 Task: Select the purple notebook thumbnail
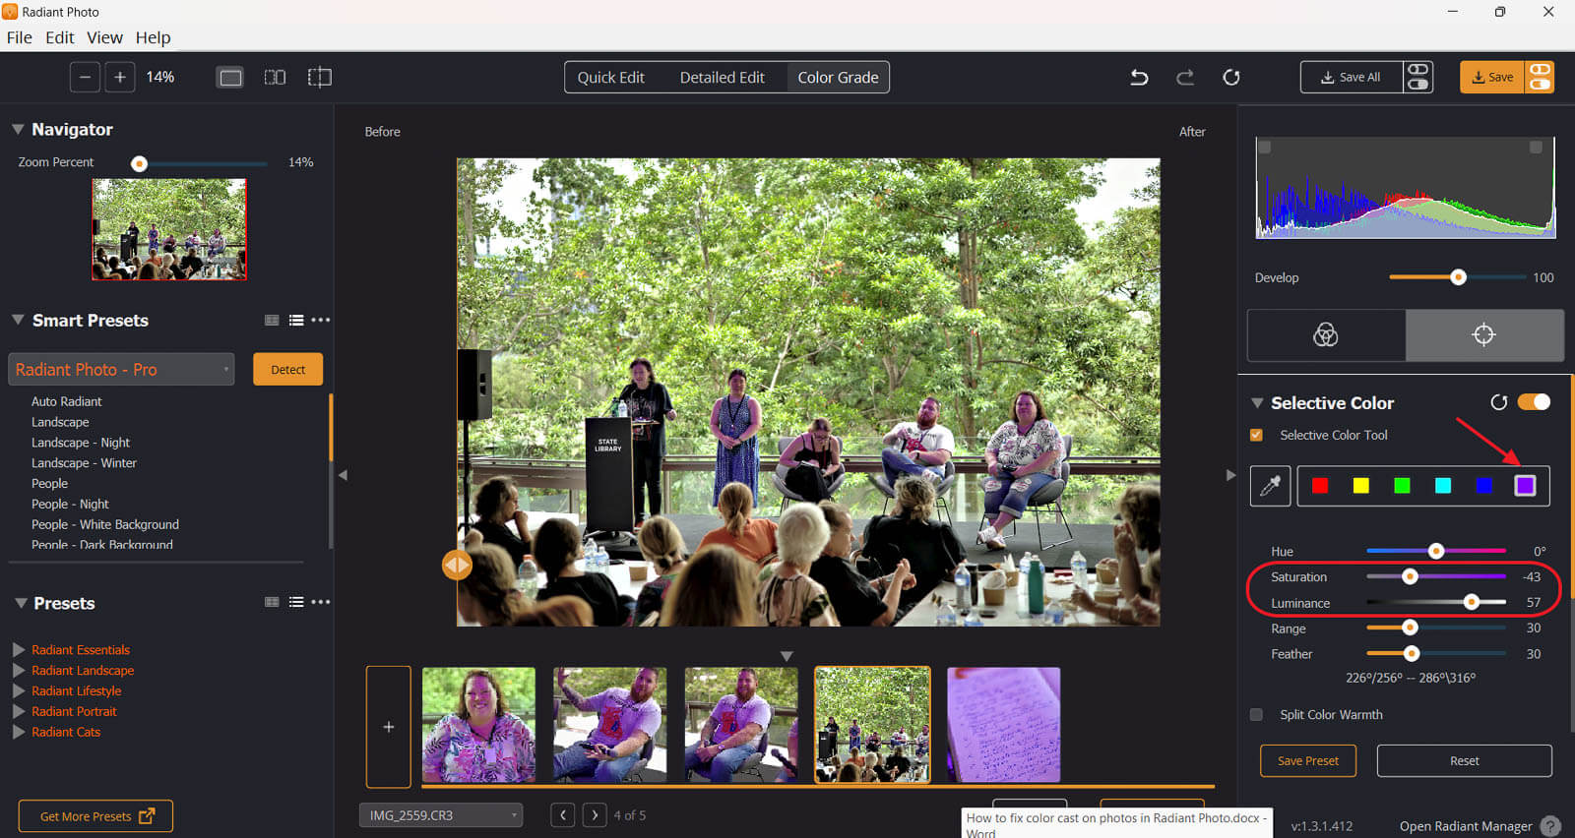pyautogui.click(x=1003, y=725)
